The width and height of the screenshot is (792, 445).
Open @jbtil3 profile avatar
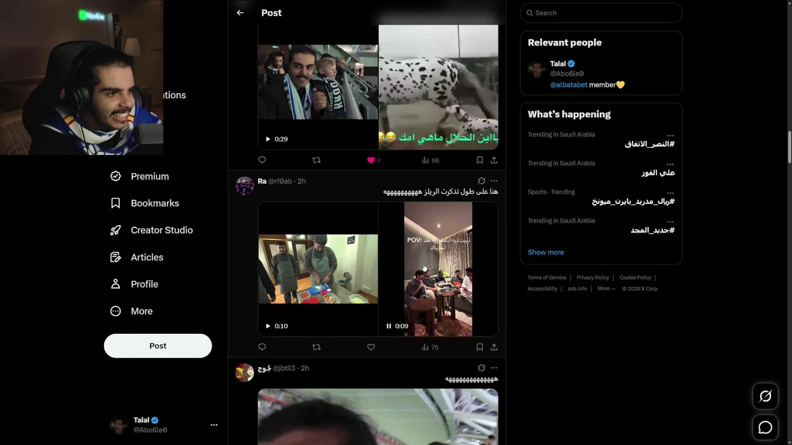click(245, 373)
